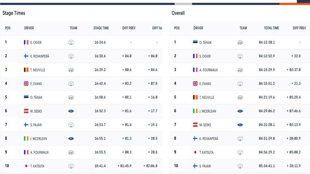Click the Toyota logo in K. Rovanperä's Stage Times row
The image size is (310, 174).
point(71,56)
